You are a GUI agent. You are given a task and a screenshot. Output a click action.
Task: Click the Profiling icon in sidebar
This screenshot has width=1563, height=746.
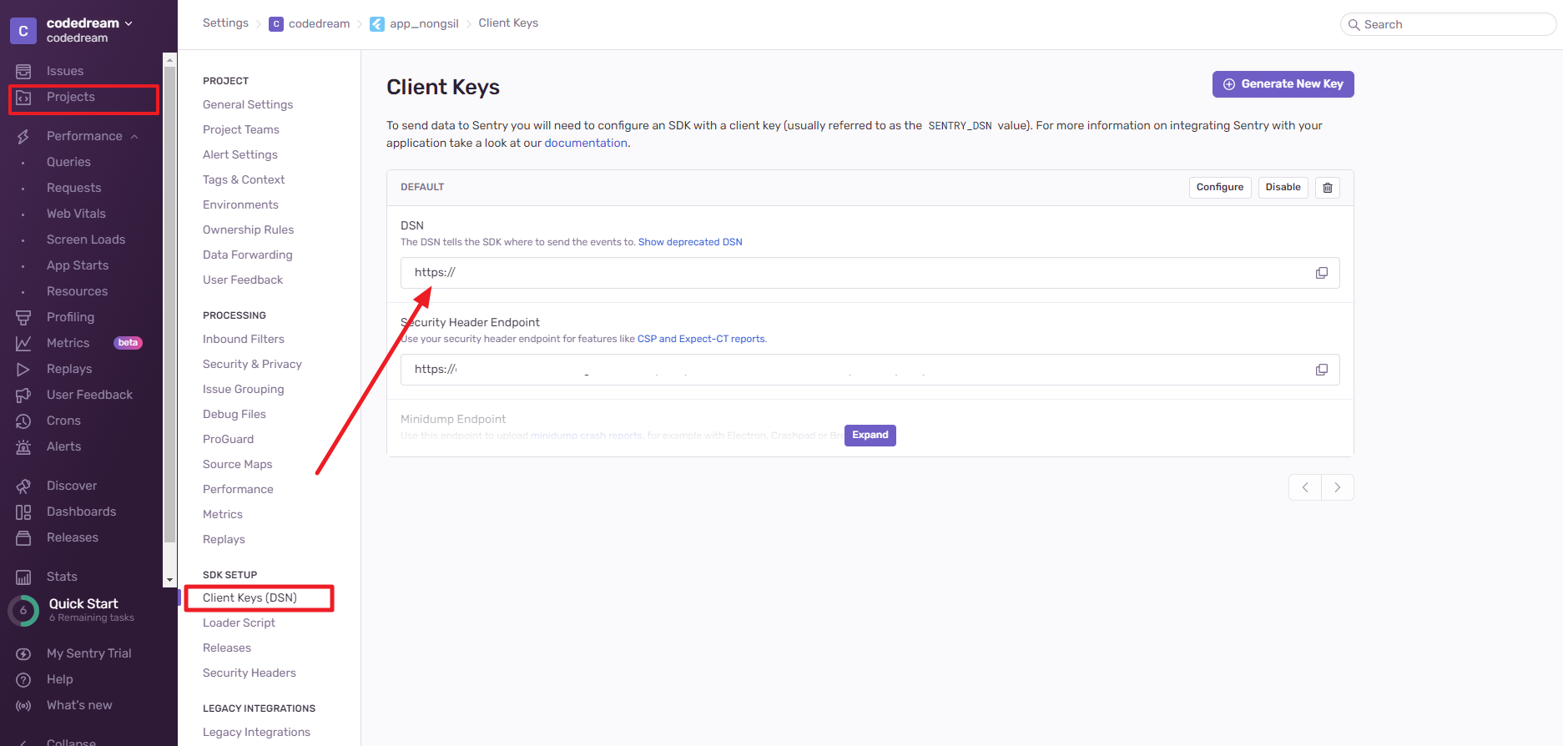pyautogui.click(x=23, y=317)
